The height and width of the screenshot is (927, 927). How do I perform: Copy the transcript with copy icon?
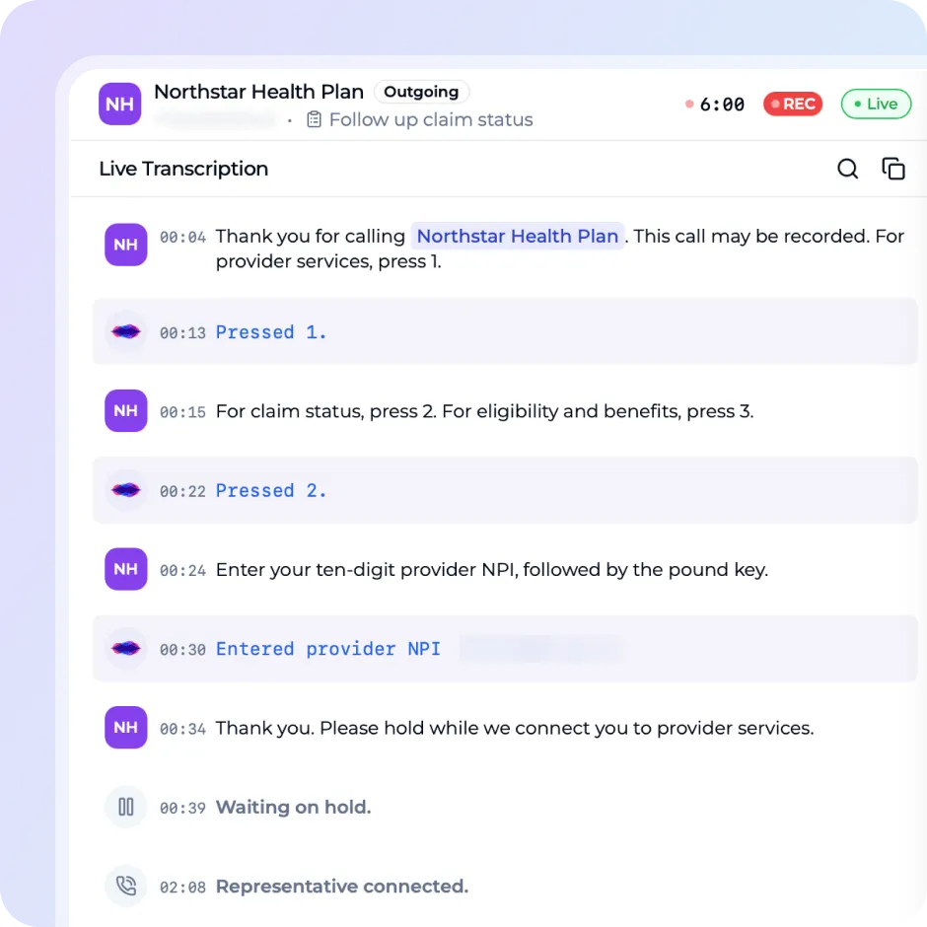[x=892, y=169]
